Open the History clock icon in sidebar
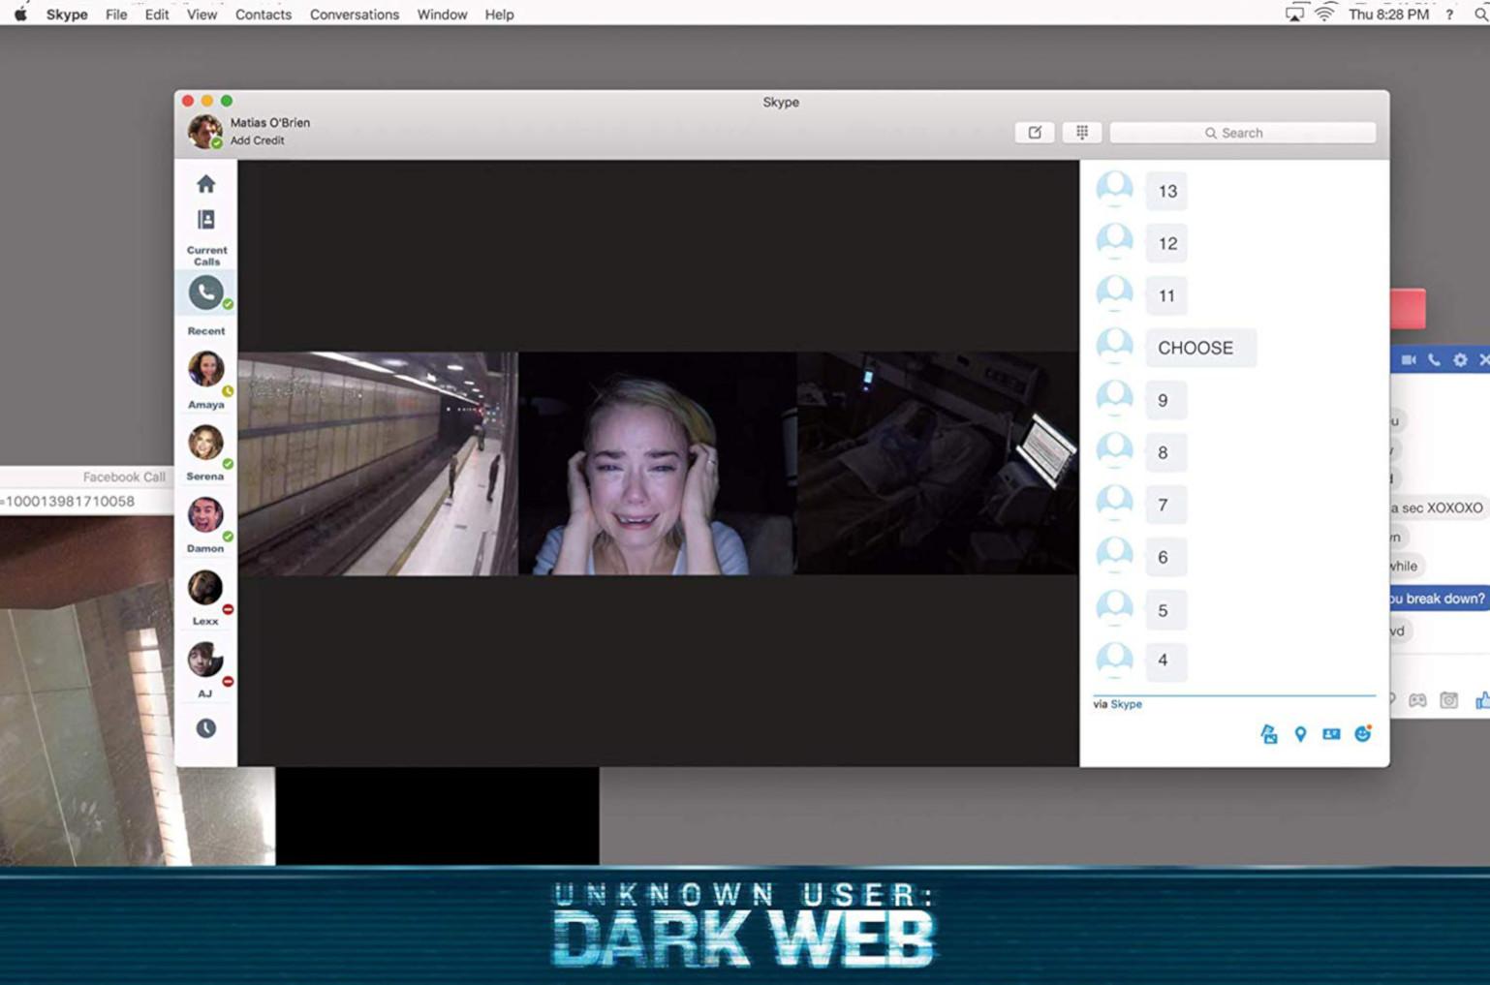Screen dimensions: 1490x985 (205, 728)
